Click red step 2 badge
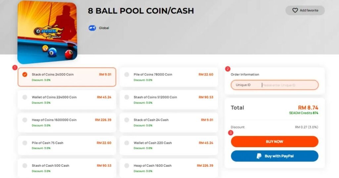The image size is (339, 178). [227, 69]
